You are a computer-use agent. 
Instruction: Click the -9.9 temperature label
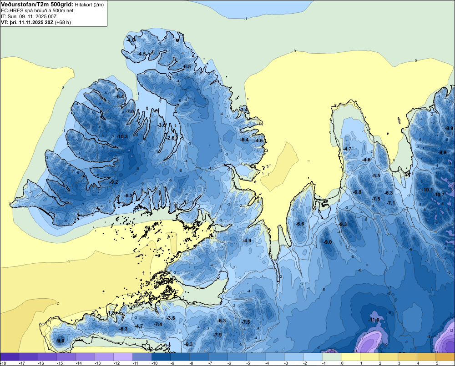(x=442, y=152)
